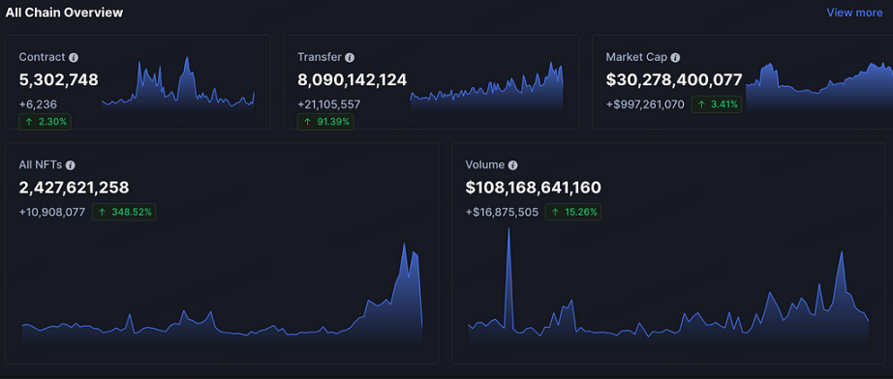
Task: Click the Volume info icon
Action: point(512,165)
